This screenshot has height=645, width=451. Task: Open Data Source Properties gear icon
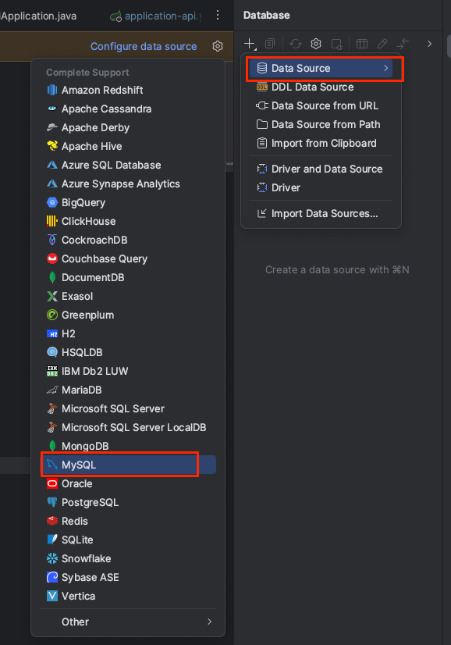[316, 44]
